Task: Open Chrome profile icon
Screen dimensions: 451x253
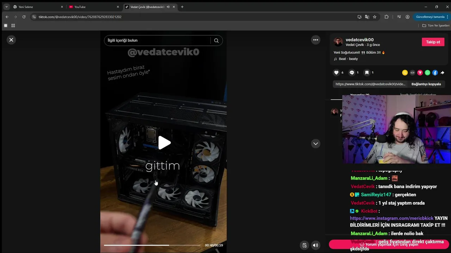Action: pos(407,17)
